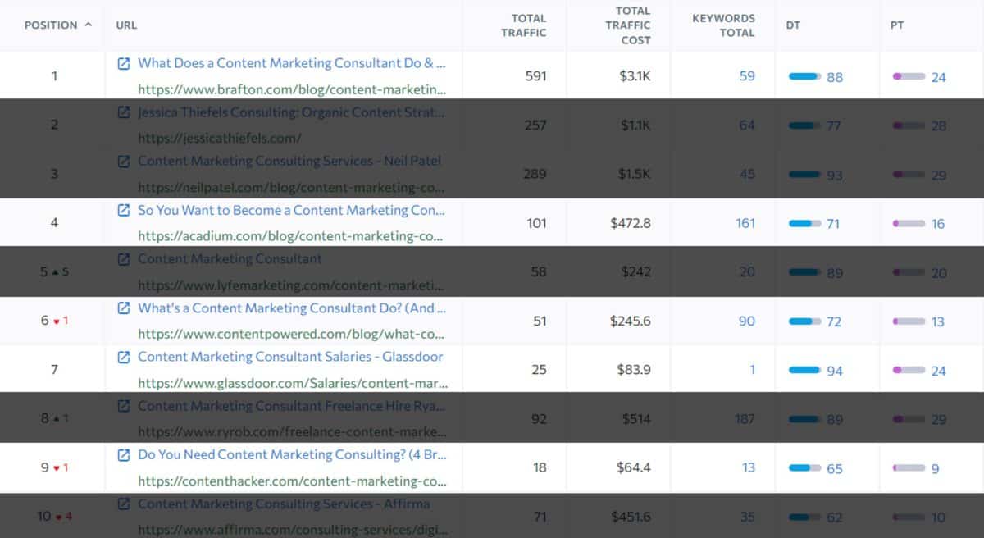The image size is (984, 538).
Task: Click the external link icon for the Glassdoor salaries page
Action: tap(123, 357)
